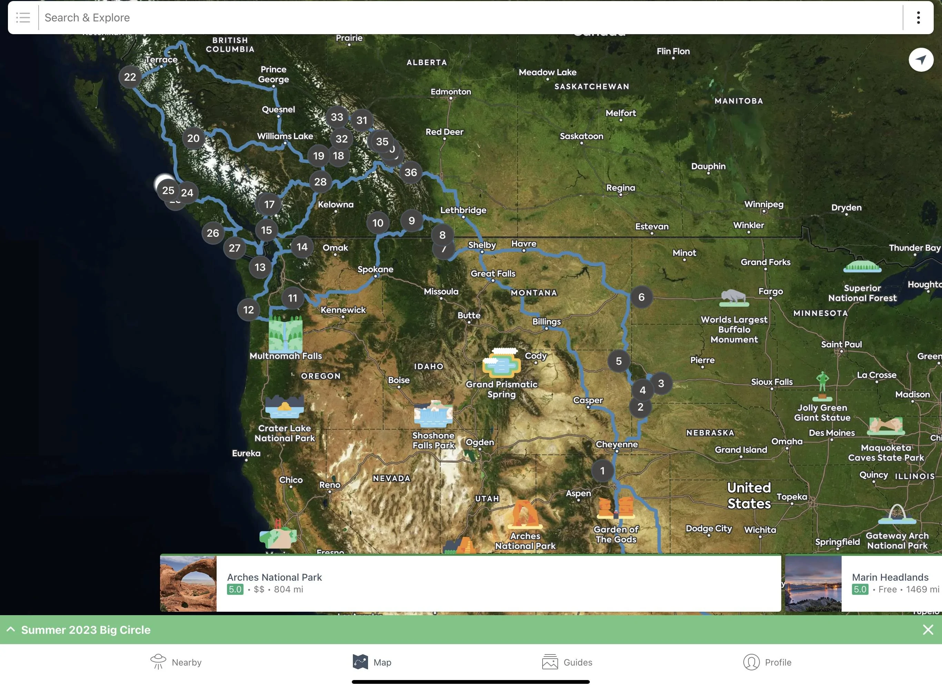
Task: Tap route waypoint marker 18
Action: click(339, 156)
